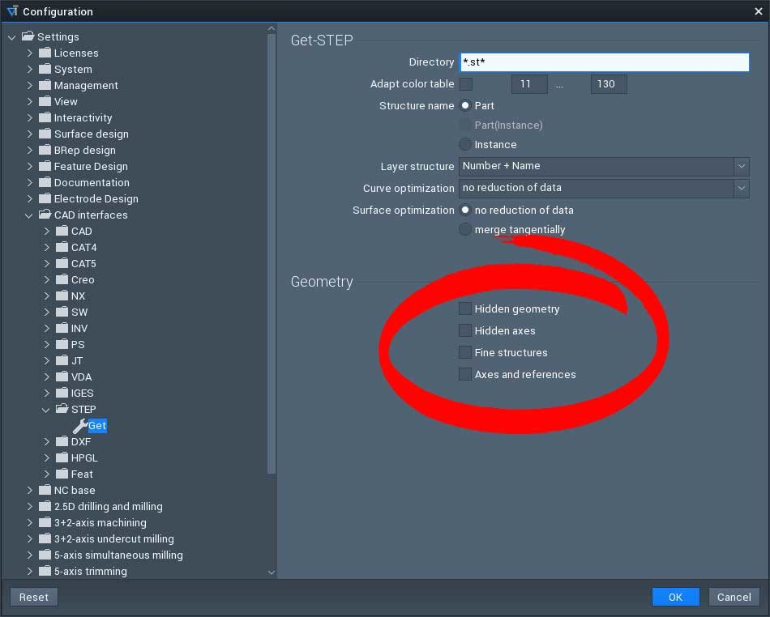Close the Configuration dialog
Image resolution: width=770 pixels, height=617 pixels.
[758, 11]
